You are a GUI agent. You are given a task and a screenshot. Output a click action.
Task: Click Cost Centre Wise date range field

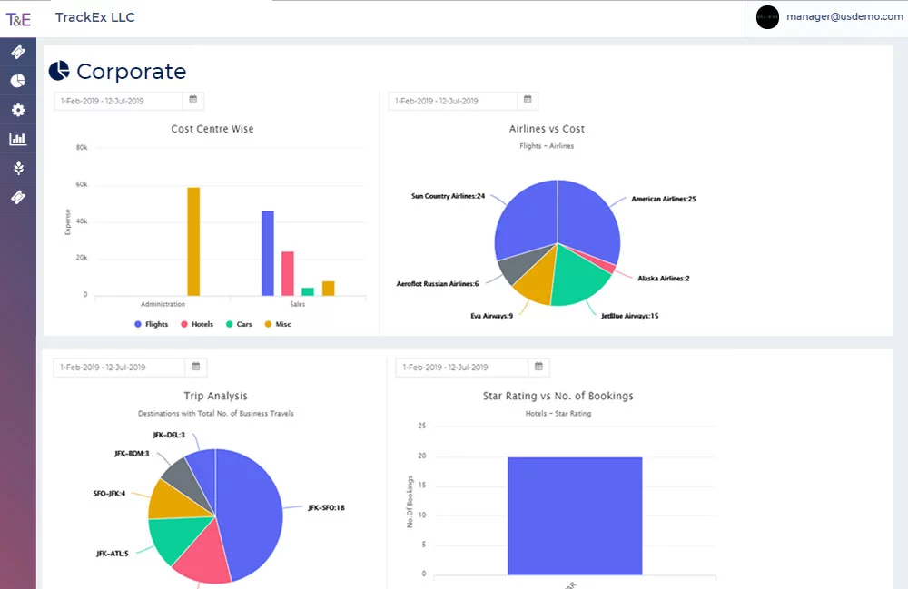118,101
